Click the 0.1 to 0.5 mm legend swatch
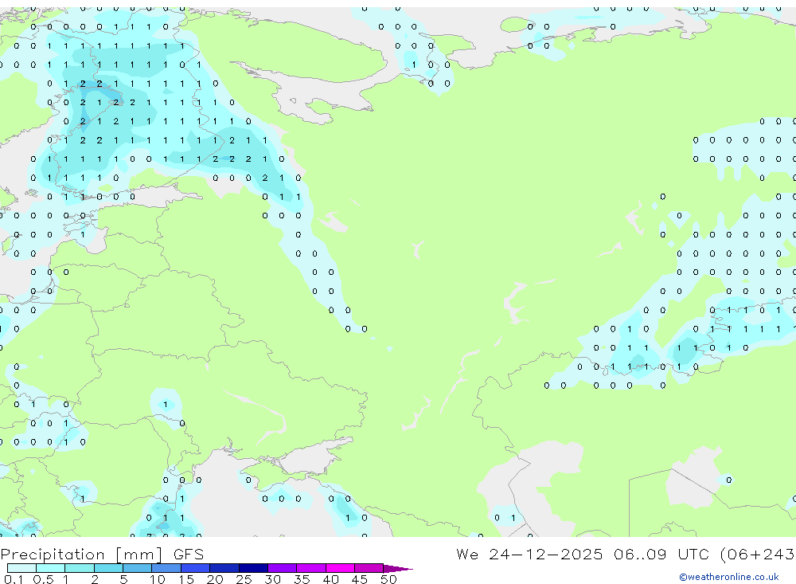796x584 pixels. point(21,568)
